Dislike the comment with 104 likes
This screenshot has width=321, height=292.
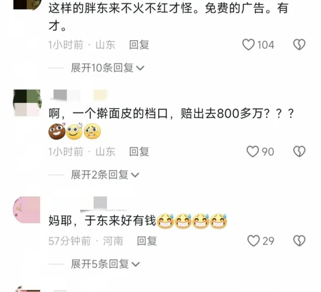tap(299, 45)
